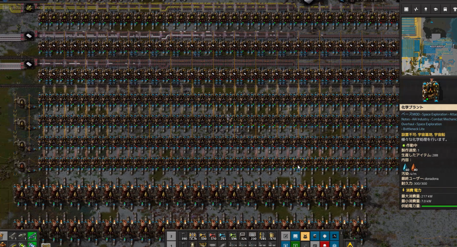This screenshot has width=457, height=247.
Task: Select quickbar page number 2 button
Action: [x=171, y=236]
